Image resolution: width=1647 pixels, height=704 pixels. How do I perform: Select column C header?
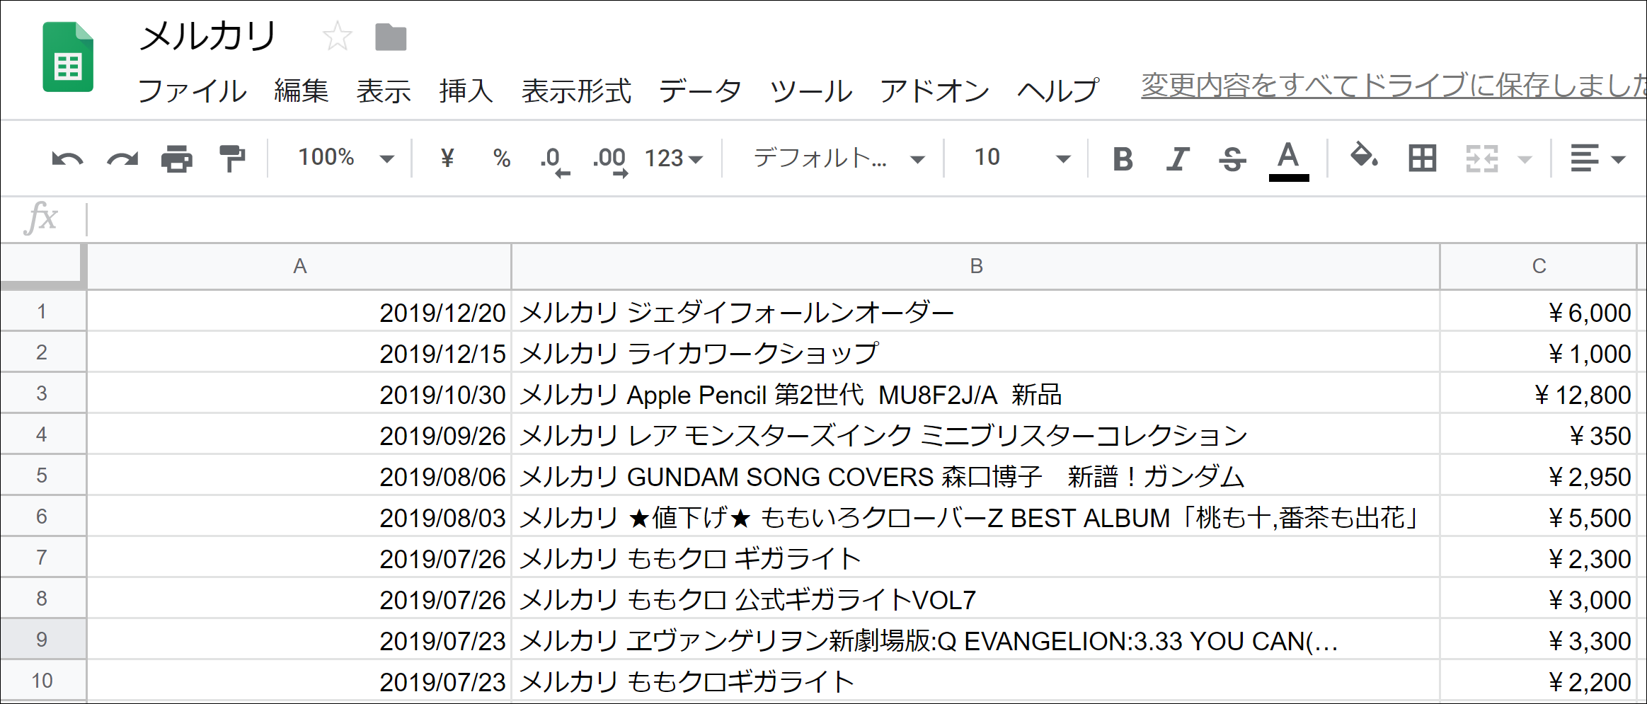[1539, 266]
